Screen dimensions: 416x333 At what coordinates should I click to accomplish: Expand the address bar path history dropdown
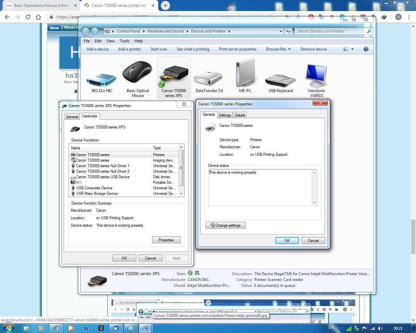coord(281,31)
